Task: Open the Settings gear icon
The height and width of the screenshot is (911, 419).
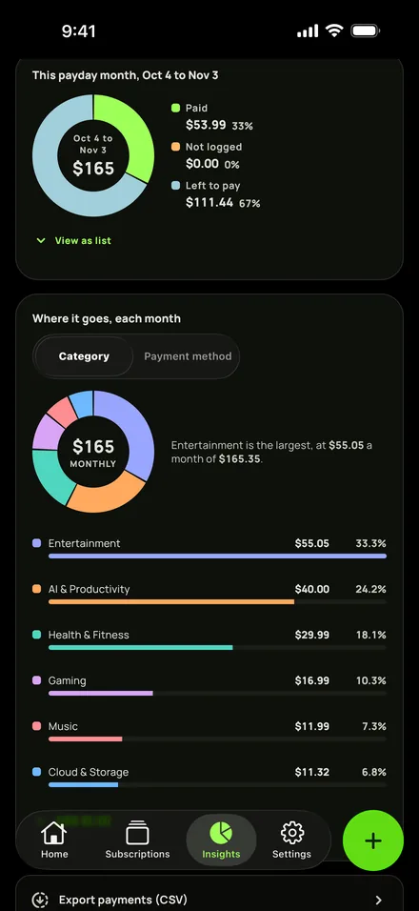Action: click(x=292, y=833)
